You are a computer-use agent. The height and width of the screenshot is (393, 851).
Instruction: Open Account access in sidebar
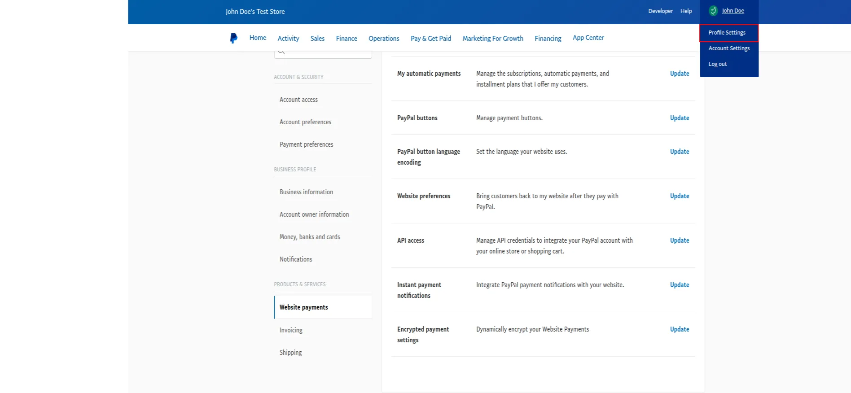click(x=298, y=100)
